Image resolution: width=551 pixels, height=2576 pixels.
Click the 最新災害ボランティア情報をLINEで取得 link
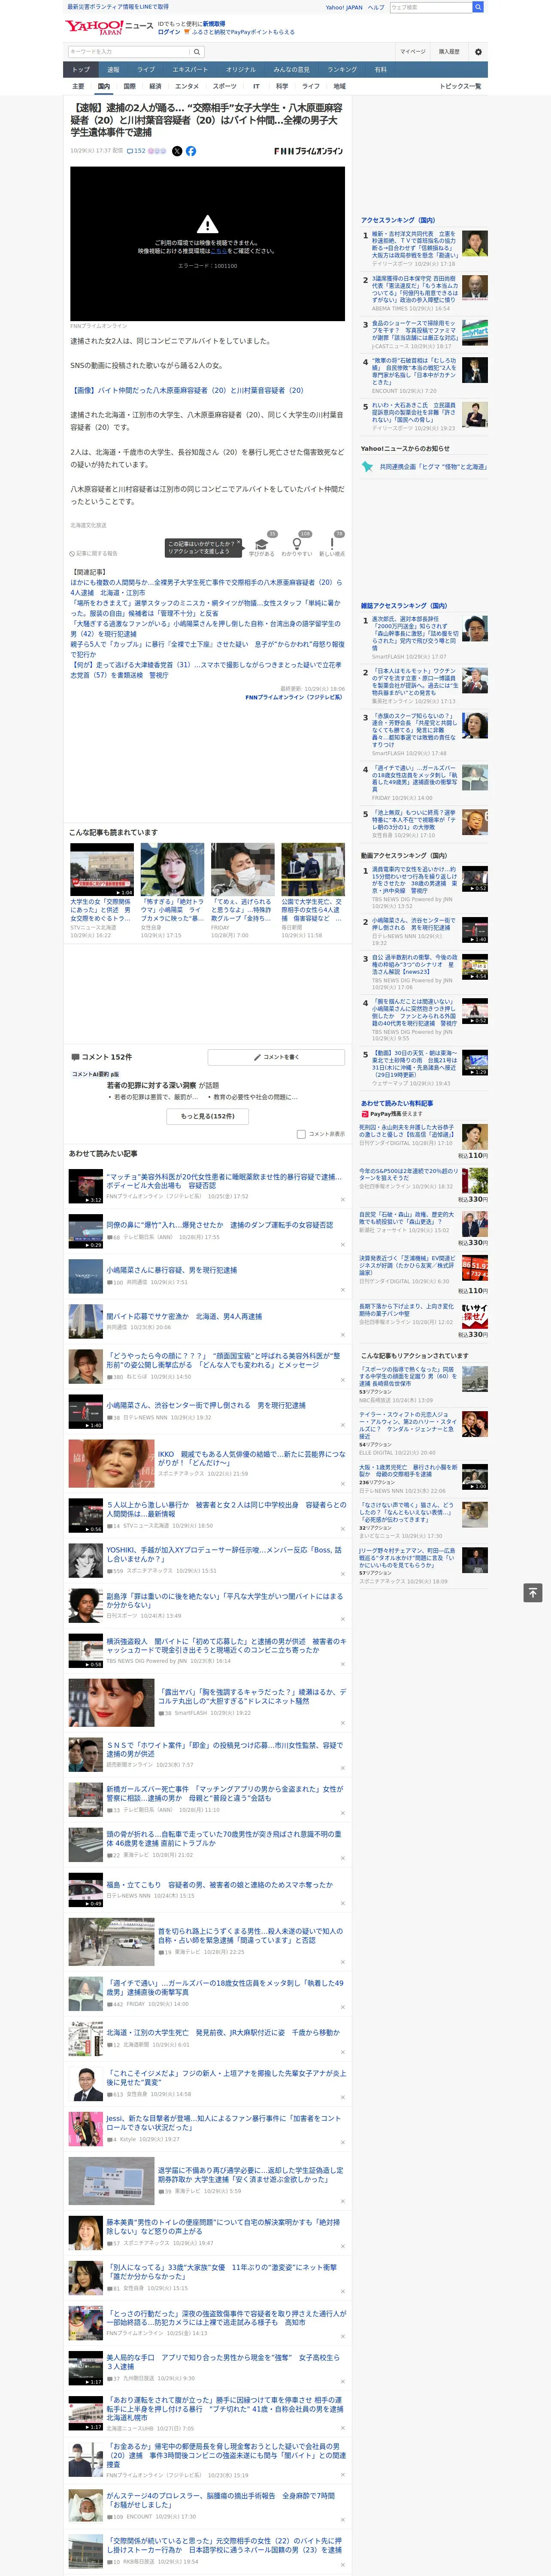(118, 7)
